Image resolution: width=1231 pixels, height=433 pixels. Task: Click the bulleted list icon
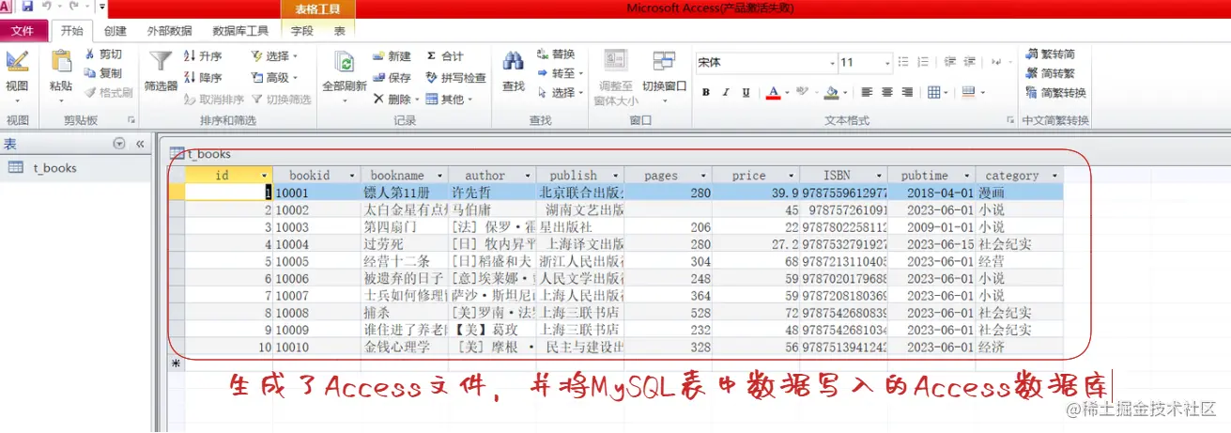tap(904, 62)
